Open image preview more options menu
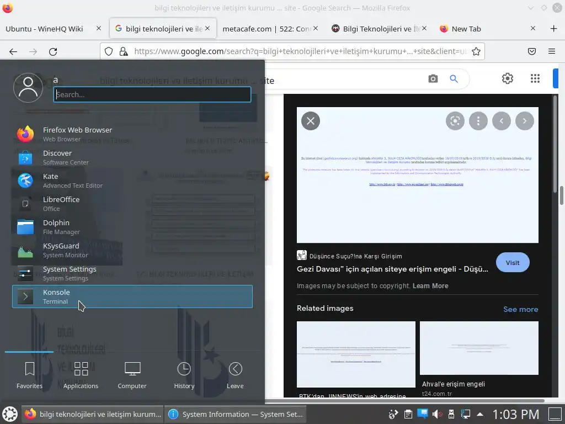Image resolution: width=565 pixels, height=424 pixels. (x=478, y=121)
